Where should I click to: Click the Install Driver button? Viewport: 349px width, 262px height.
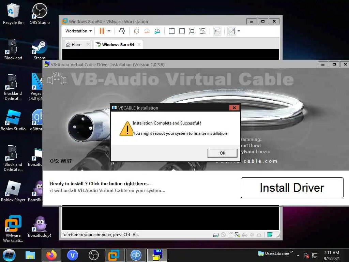click(x=292, y=188)
